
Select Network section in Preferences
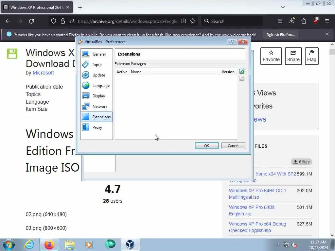coord(97,107)
